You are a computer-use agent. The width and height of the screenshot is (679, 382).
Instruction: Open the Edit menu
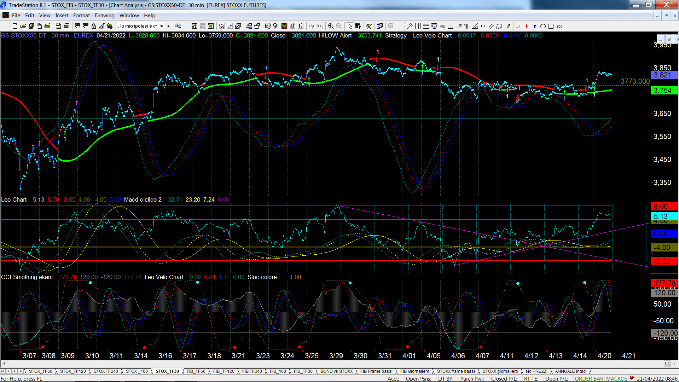[30, 16]
